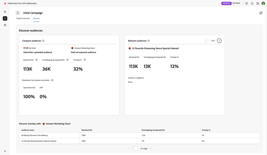
Task: Sort by Audience name column header
Action: [x=28, y=130]
